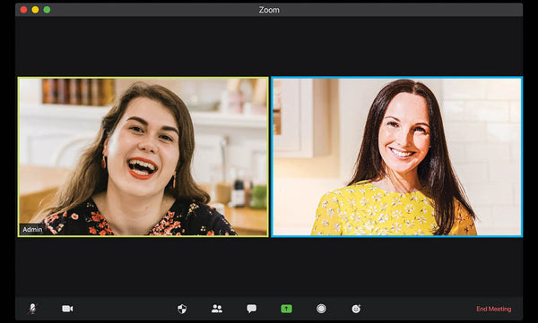Select the Admin participant video tile

143,157
